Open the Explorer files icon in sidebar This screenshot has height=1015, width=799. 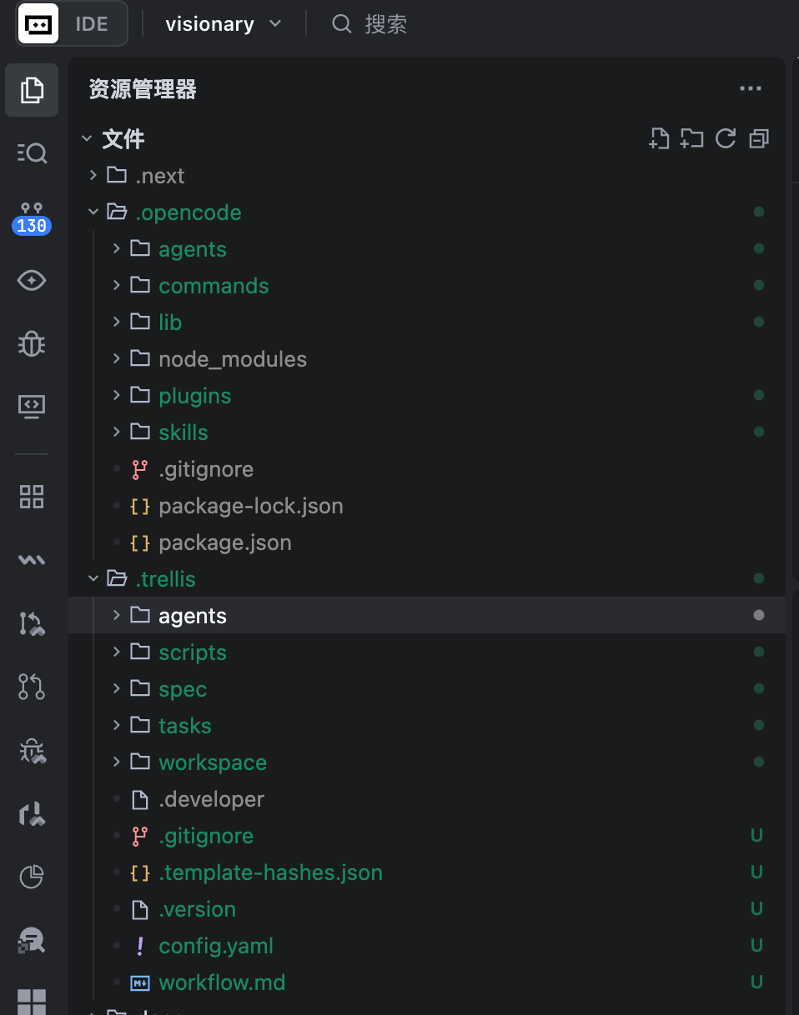pyautogui.click(x=32, y=90)
